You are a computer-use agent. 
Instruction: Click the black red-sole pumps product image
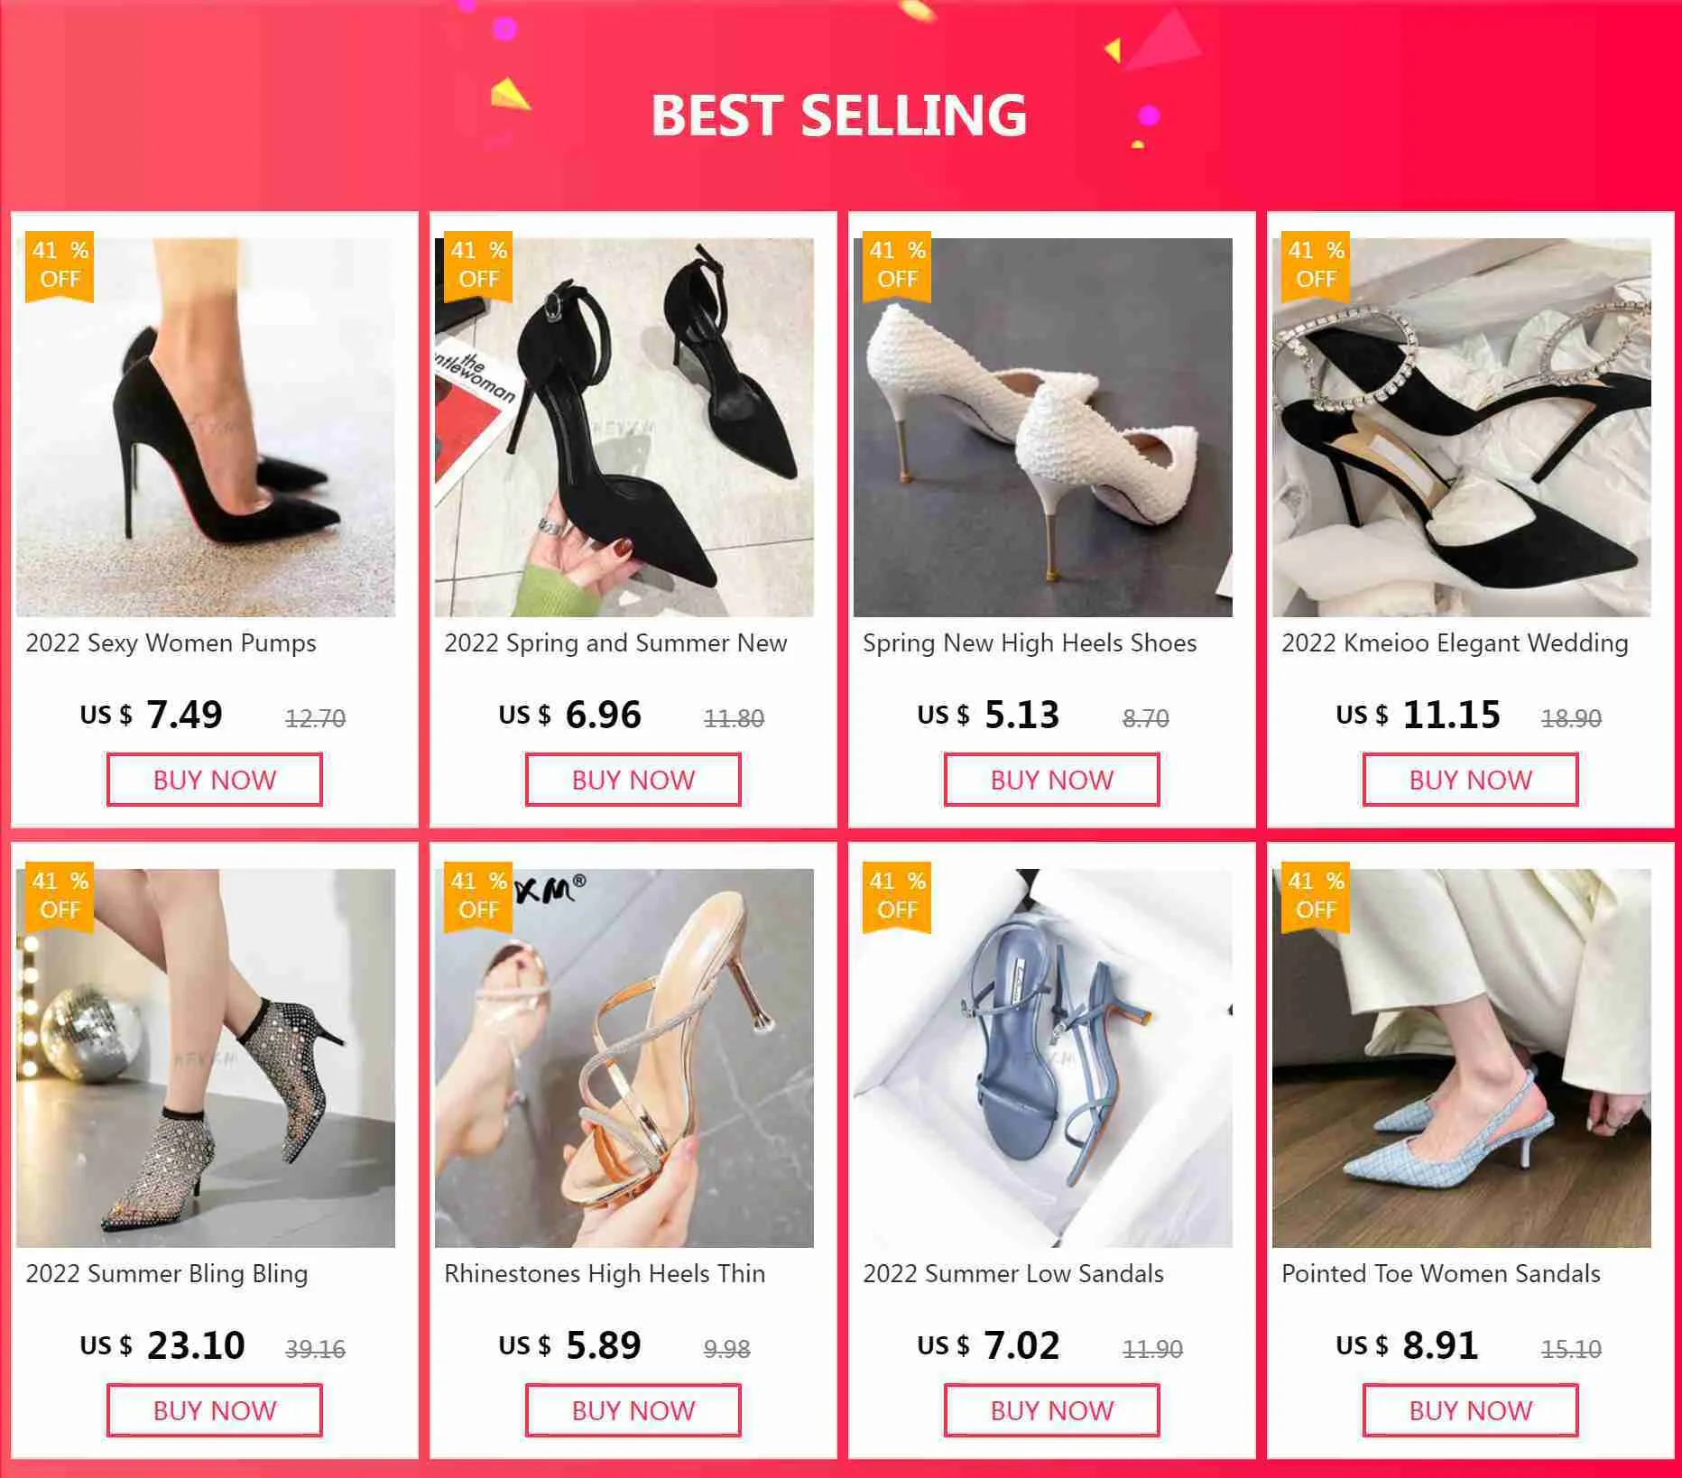pos(206,427)
